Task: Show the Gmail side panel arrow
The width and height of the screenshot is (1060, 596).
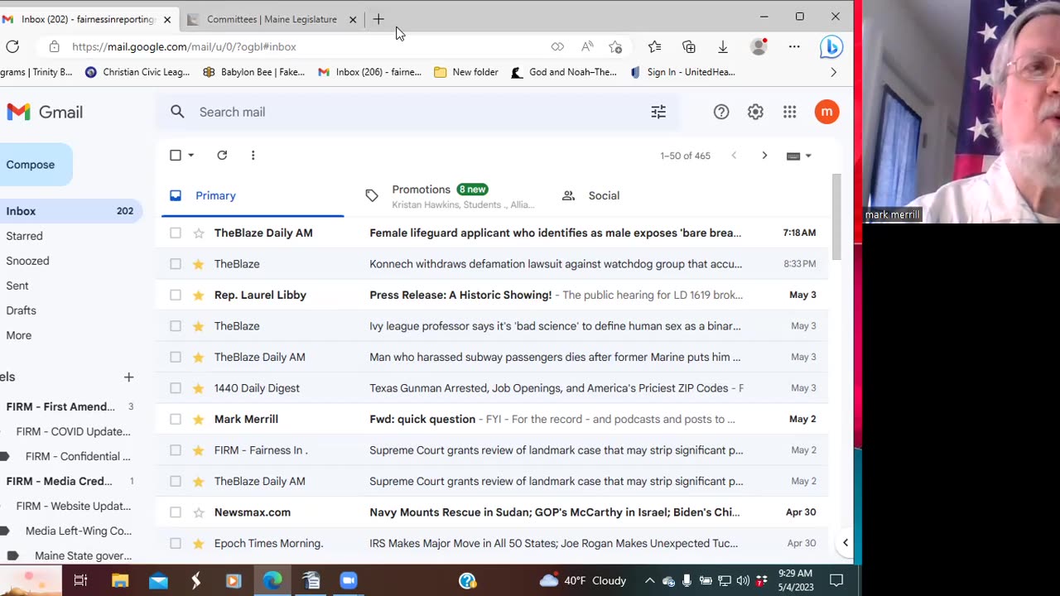Action: click(x=846, y=543)
